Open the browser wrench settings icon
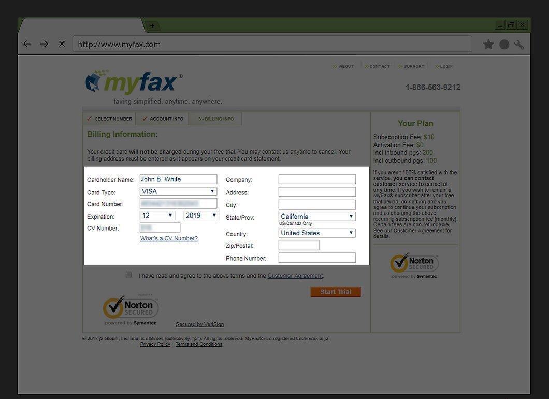 (519, 45)
